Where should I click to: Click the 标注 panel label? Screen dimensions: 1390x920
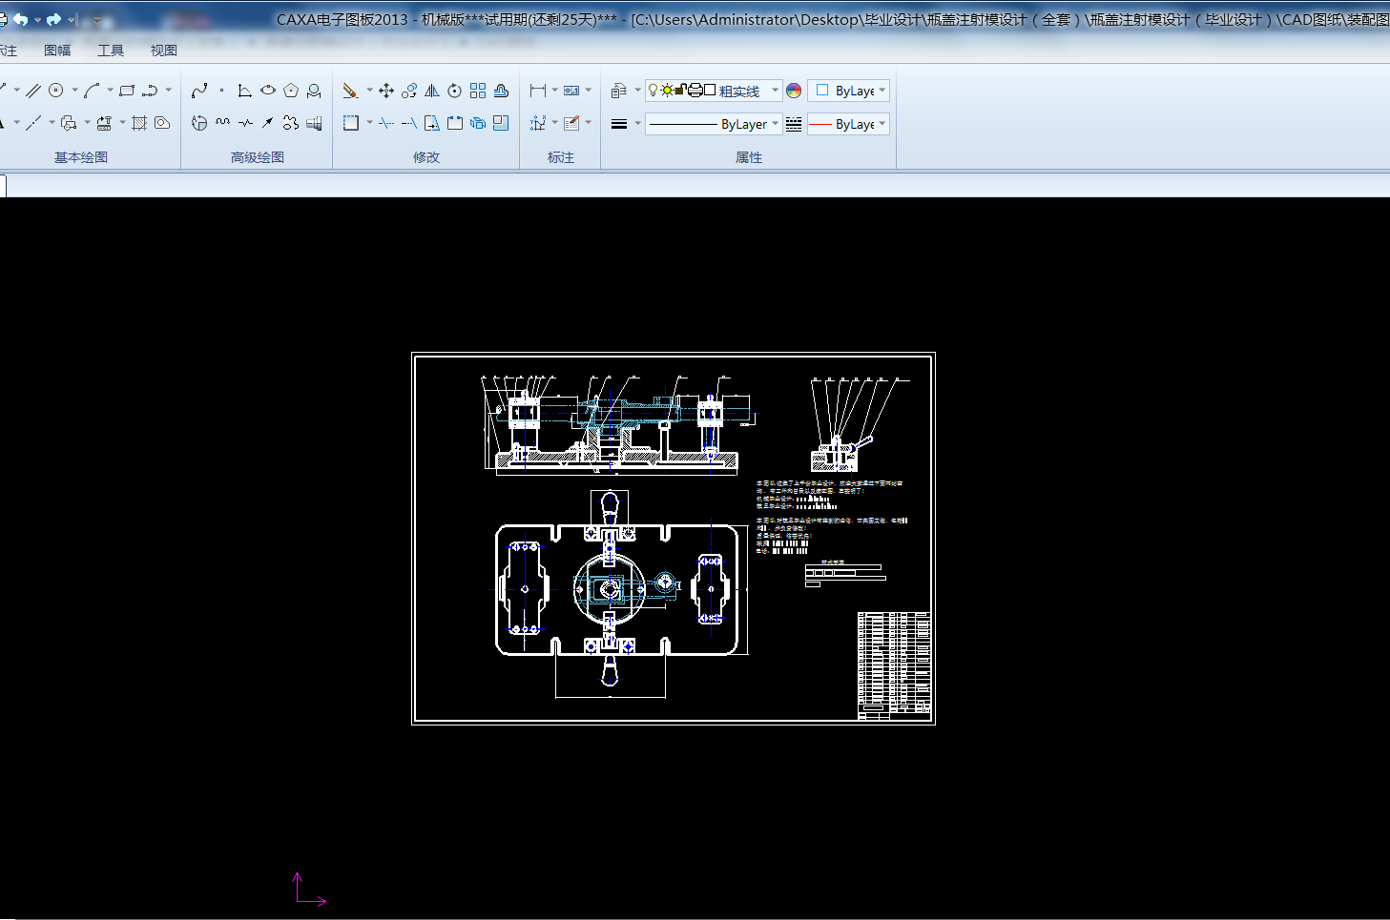[561, 157]
